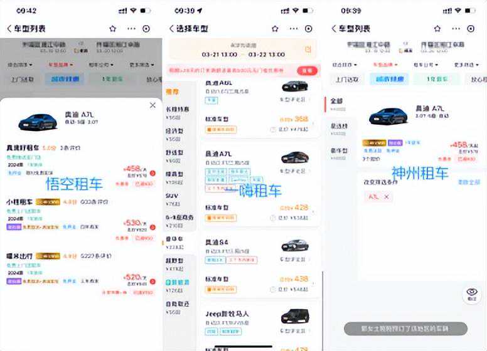Tap the red round icon beside the 458 price

click(153, 174)
